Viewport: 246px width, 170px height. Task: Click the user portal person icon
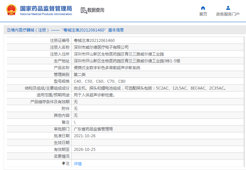tap(228, 8)
